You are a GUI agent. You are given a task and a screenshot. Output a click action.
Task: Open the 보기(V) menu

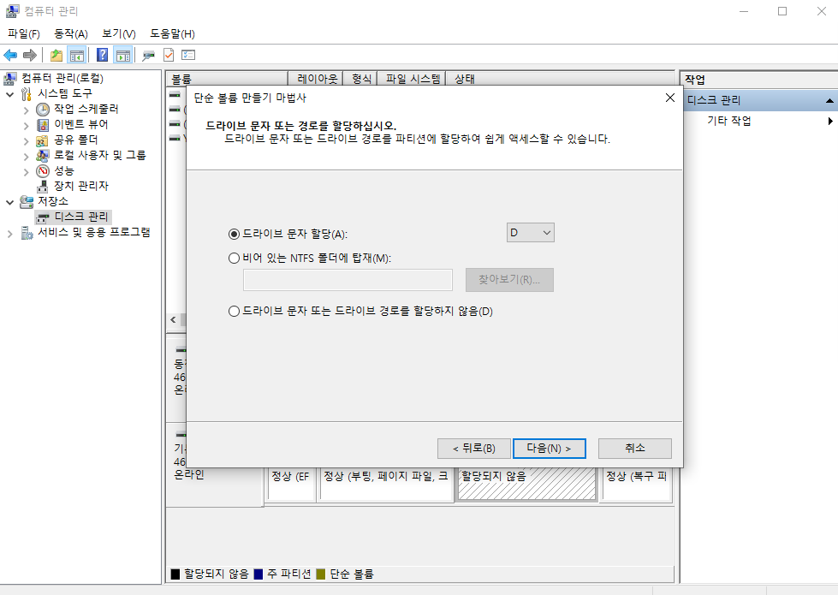tap(119, 33)
